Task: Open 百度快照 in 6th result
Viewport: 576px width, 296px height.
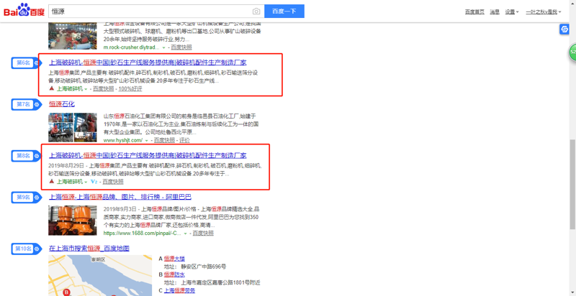Action: pyautogui.click(x=103, y=88)
